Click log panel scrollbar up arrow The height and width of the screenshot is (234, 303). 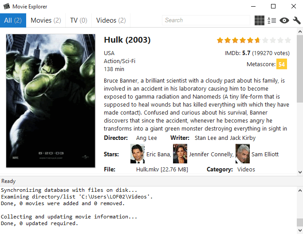[300, 190]
